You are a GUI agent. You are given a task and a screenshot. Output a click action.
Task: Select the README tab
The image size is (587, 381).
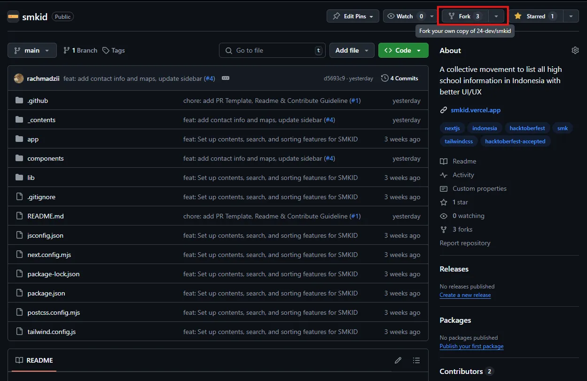34,360
